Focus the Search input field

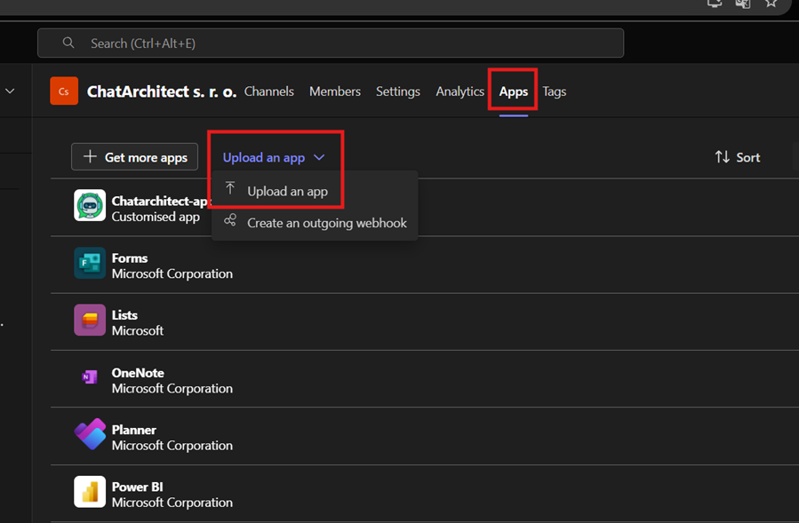(x=338, y=43)
